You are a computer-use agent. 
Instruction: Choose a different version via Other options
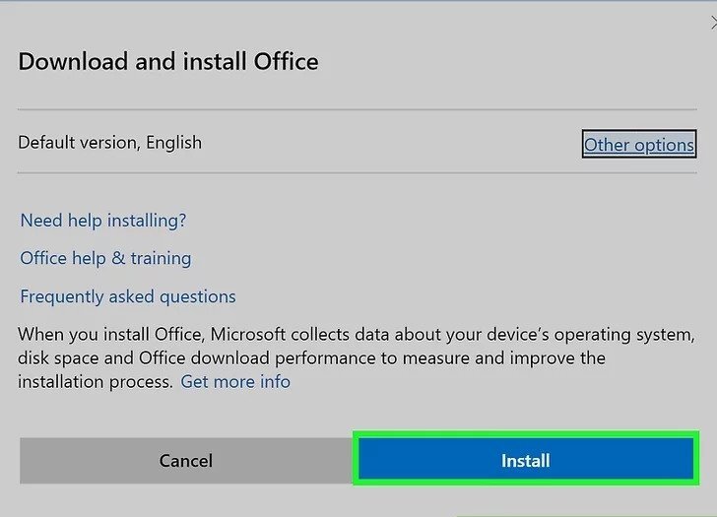pyautogui.click(x=638, y=145)
